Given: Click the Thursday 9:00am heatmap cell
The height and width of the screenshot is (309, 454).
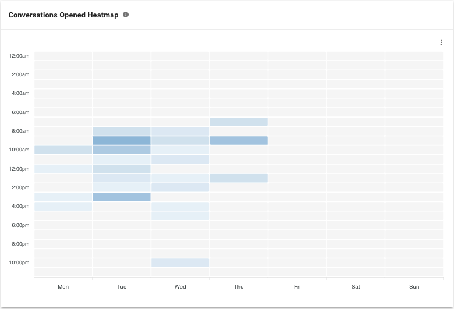Looking at the screenshot, I should (x=239, y=140).
